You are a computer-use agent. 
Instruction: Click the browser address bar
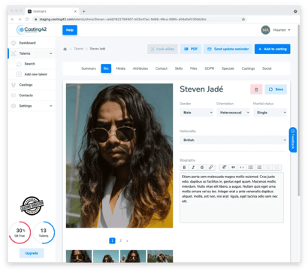pyautogui.click(x=139, y=20)
